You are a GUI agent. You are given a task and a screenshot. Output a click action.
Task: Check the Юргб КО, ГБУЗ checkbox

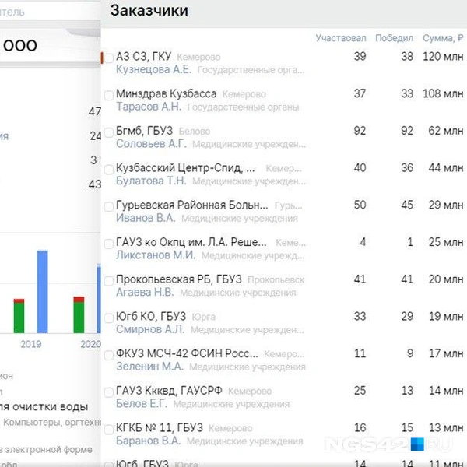109,318
